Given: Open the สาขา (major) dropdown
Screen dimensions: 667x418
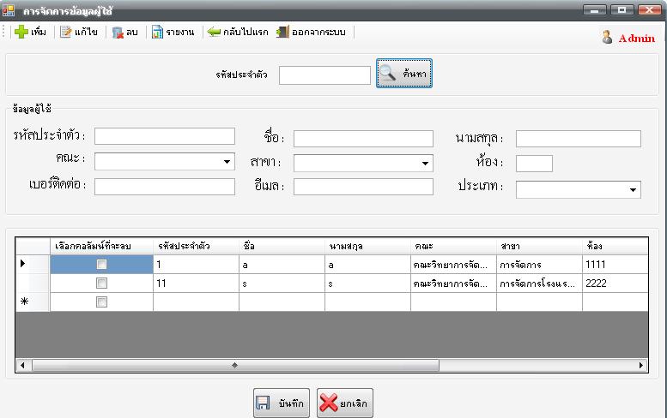Looking at the screenshot, I should 363,164.
